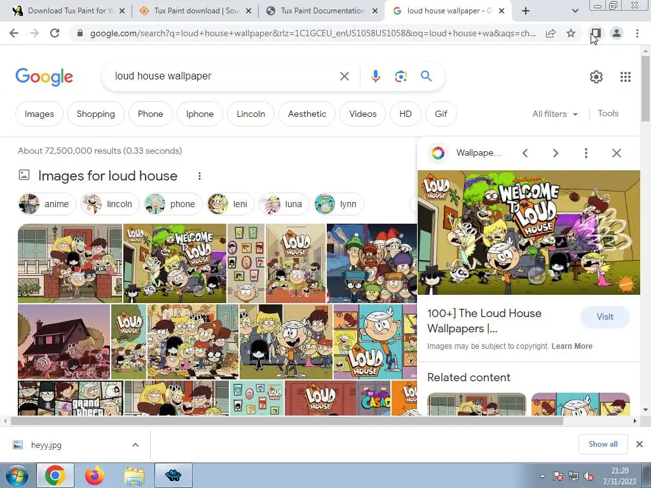
Task: Open Google quick settings gear
Action: [x=596, y=77]
